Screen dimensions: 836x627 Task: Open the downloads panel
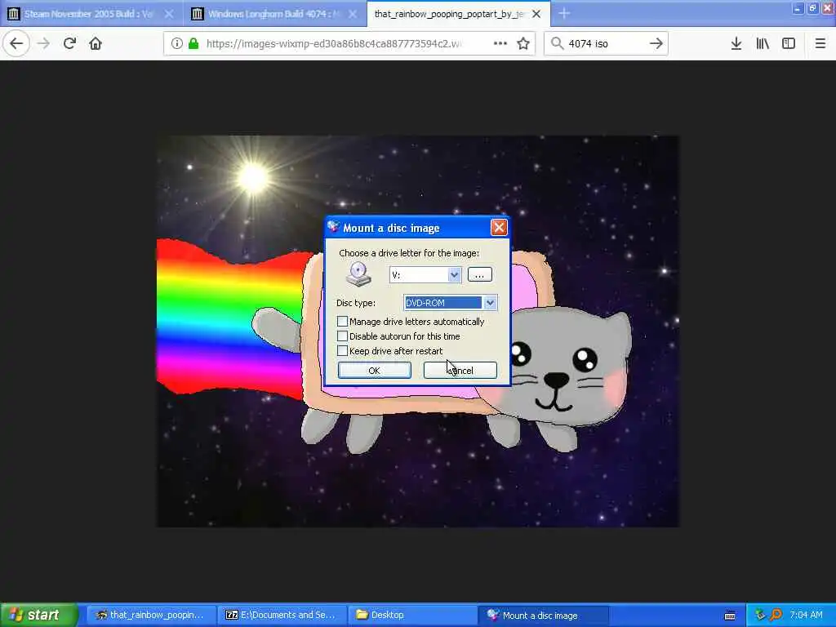736,43
